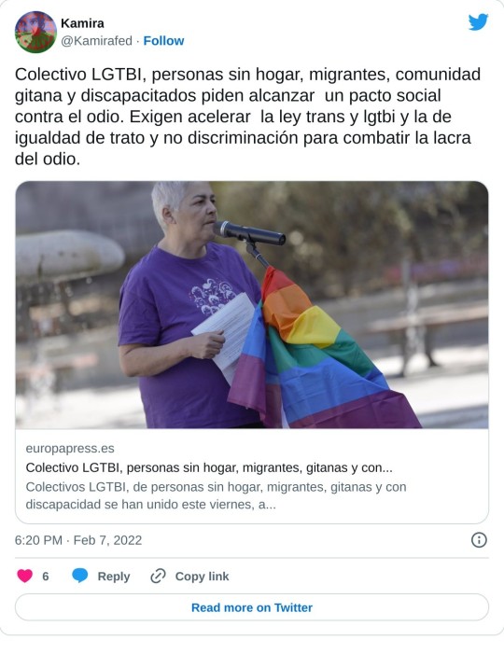
Task: Click the microphone in the article photo
Action: [x=249, y=232]
